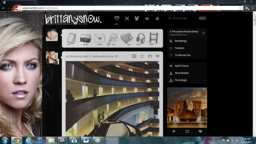Viewport: 256px width, 144px height.
Task: Click the crown icon in header
Action: [147, 18]
